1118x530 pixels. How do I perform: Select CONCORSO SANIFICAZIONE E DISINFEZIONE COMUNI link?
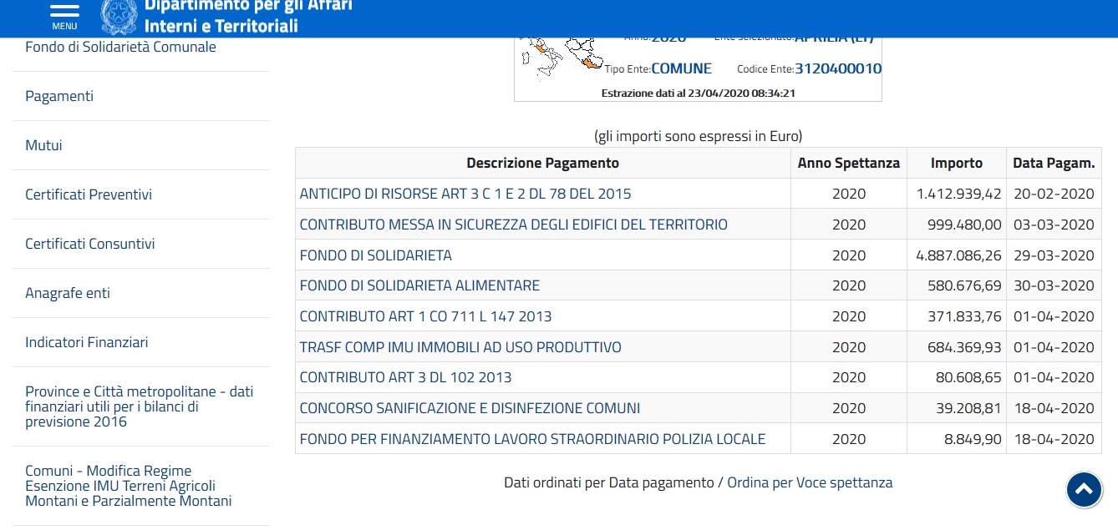(x=470, y=408)
